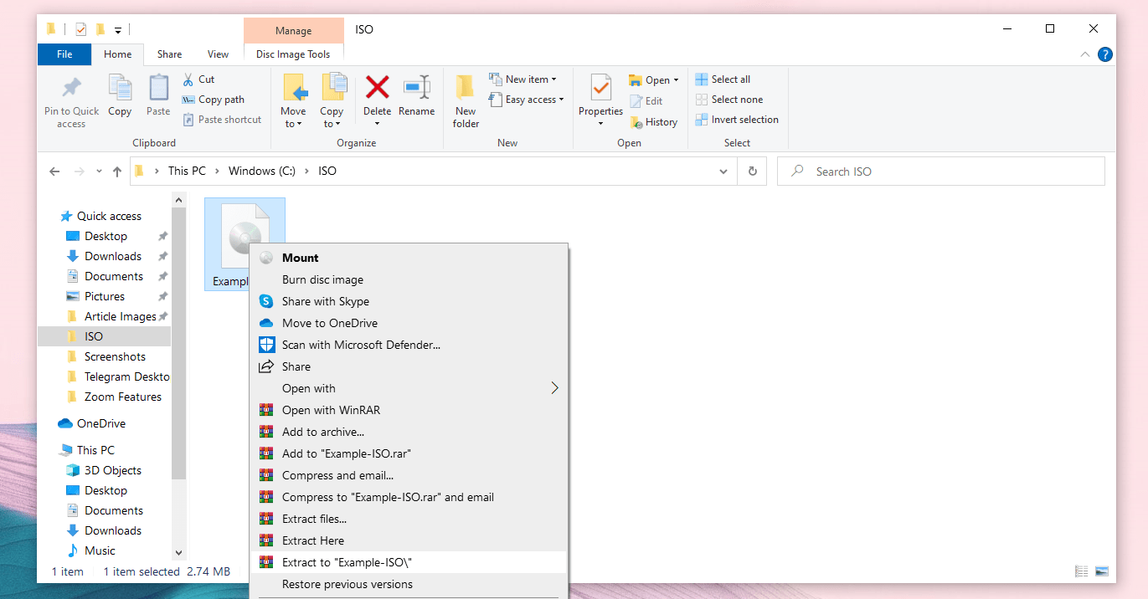Choose Move to OneDrive
This screenshot has width=1148, height=599.
(x=409, y=323)
